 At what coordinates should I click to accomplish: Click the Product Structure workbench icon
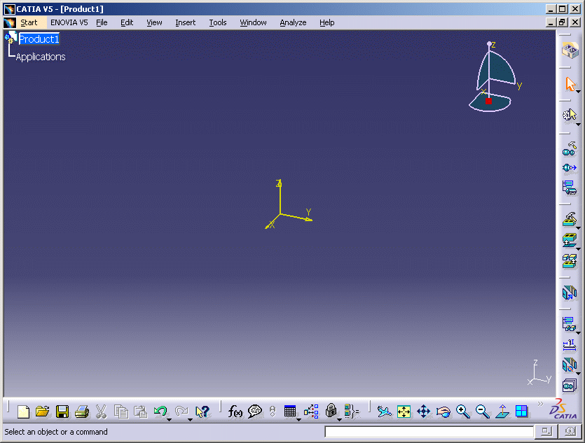570,50
